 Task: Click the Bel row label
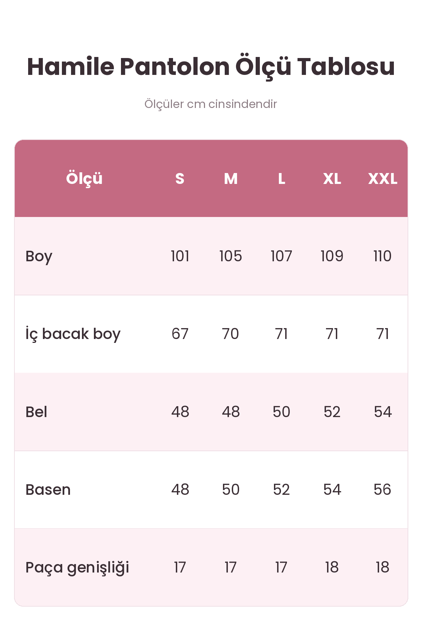[x=36, y=412]
